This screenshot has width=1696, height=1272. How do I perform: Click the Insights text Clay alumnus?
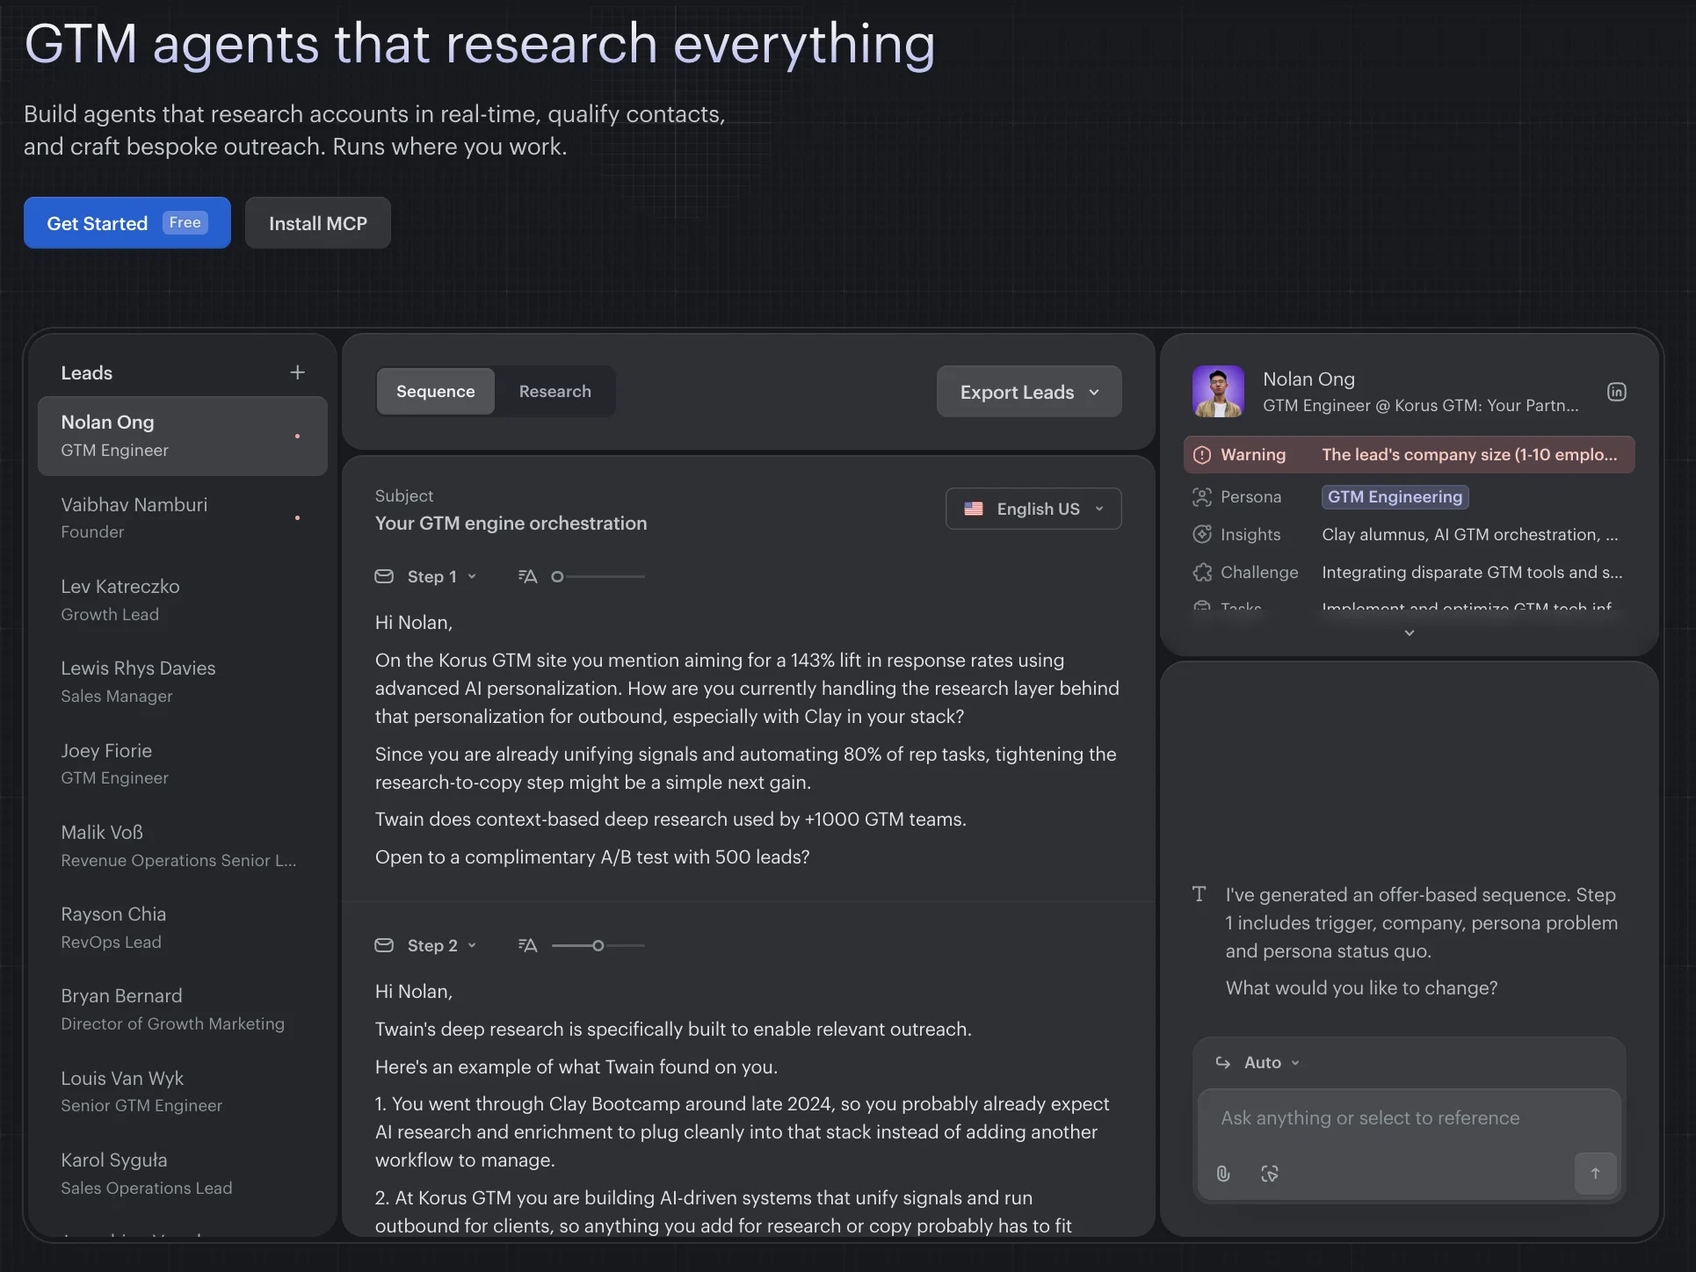point(1470,534)
